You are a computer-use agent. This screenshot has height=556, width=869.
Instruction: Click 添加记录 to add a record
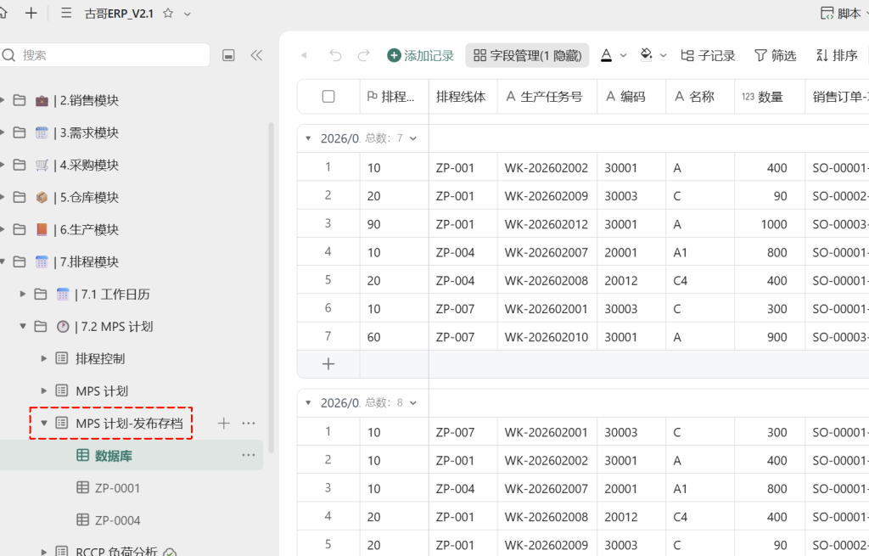pyautogui.click(x=421, y=55)
